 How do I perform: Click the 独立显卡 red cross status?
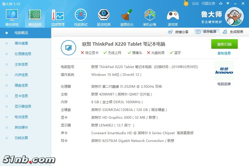tap(90, 53)
